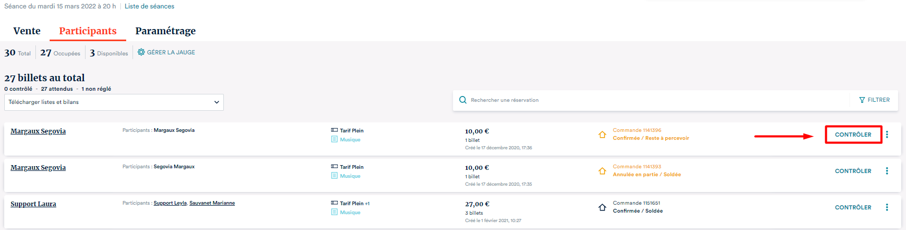Viewport: 906px width, 230px height.
Task: Click the orange house icon for order 1141393
Action: coord(602,171)
